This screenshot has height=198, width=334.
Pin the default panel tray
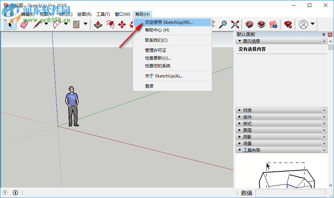[x=323, y=34]
